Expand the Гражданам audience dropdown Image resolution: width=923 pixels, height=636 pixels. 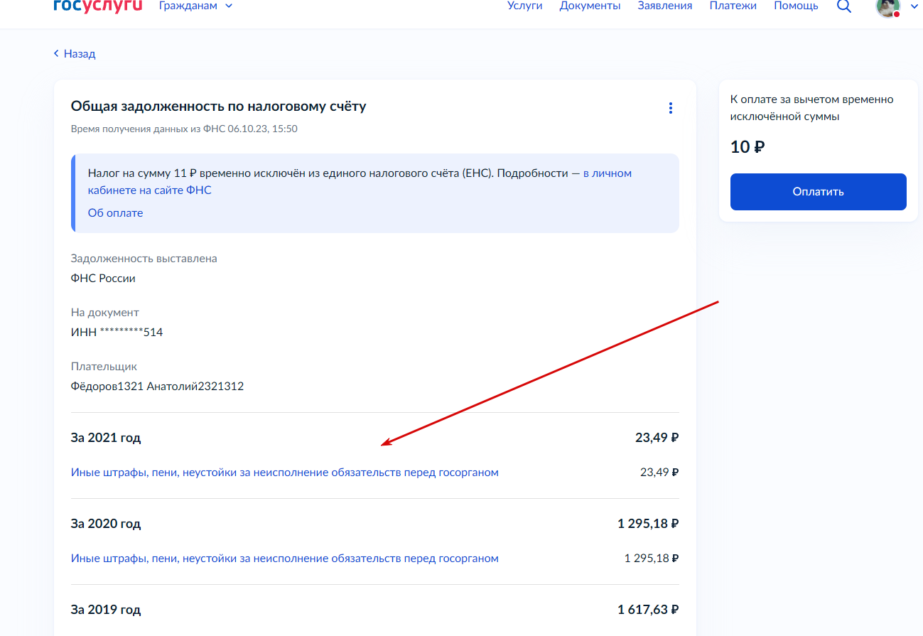[196, 6]
